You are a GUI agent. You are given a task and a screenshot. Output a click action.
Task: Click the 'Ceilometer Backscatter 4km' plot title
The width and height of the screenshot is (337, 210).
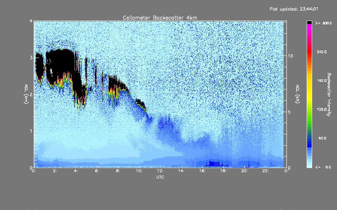click(160, 18)
